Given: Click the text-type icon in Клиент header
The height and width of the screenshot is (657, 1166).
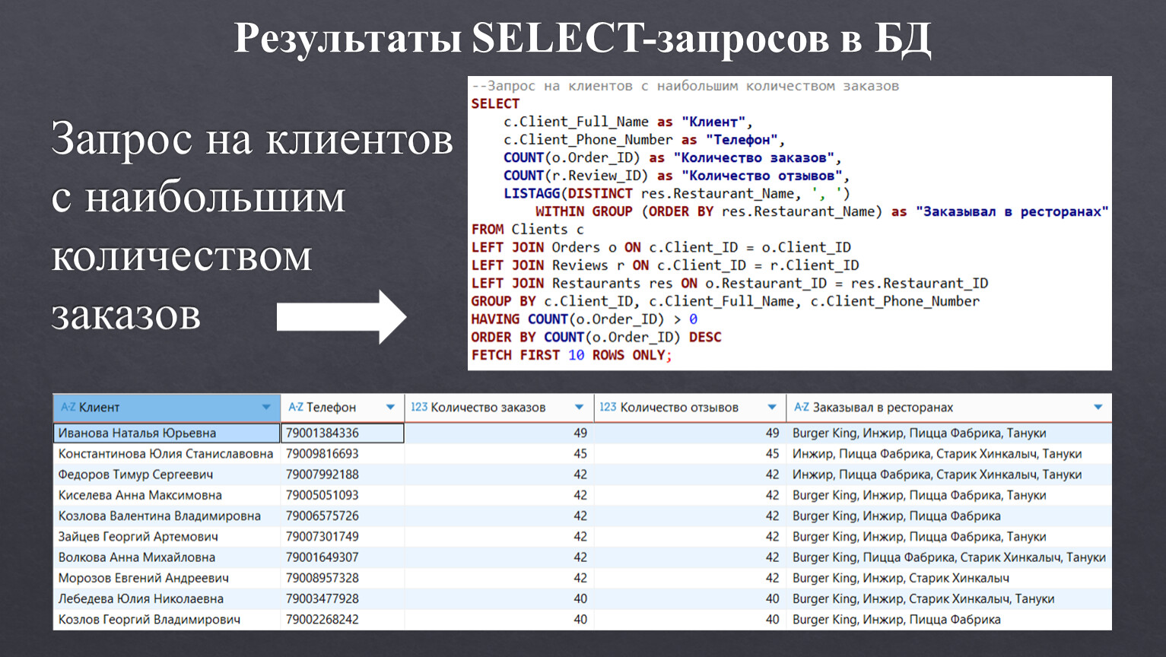Looking at the screenshot, I should (68, 408).
